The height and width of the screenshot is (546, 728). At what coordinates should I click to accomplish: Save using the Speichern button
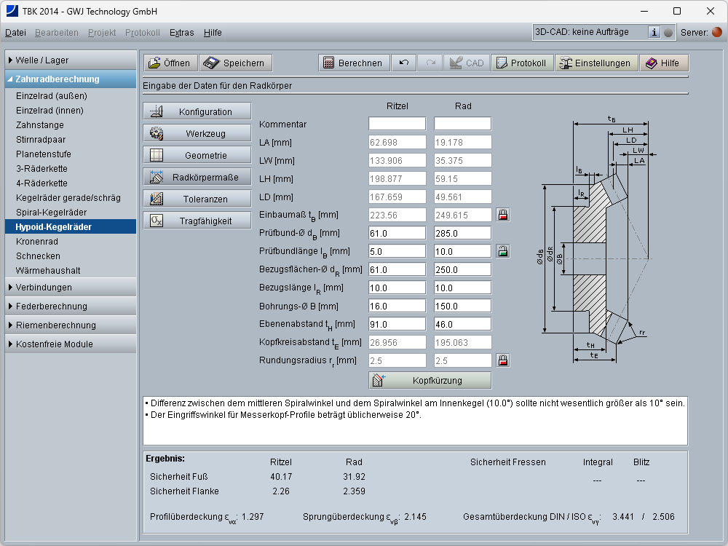pos(236,63)
